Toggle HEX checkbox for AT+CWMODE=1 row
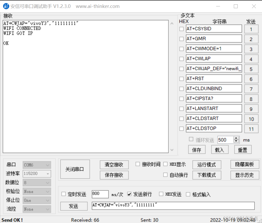 coord(182,49)
